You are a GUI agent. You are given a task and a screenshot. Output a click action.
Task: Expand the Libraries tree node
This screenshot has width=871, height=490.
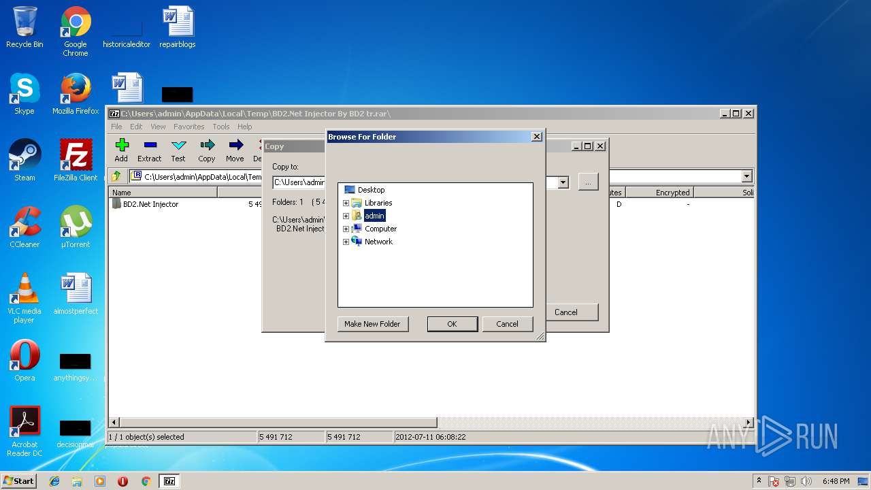[x=346, y=203]
